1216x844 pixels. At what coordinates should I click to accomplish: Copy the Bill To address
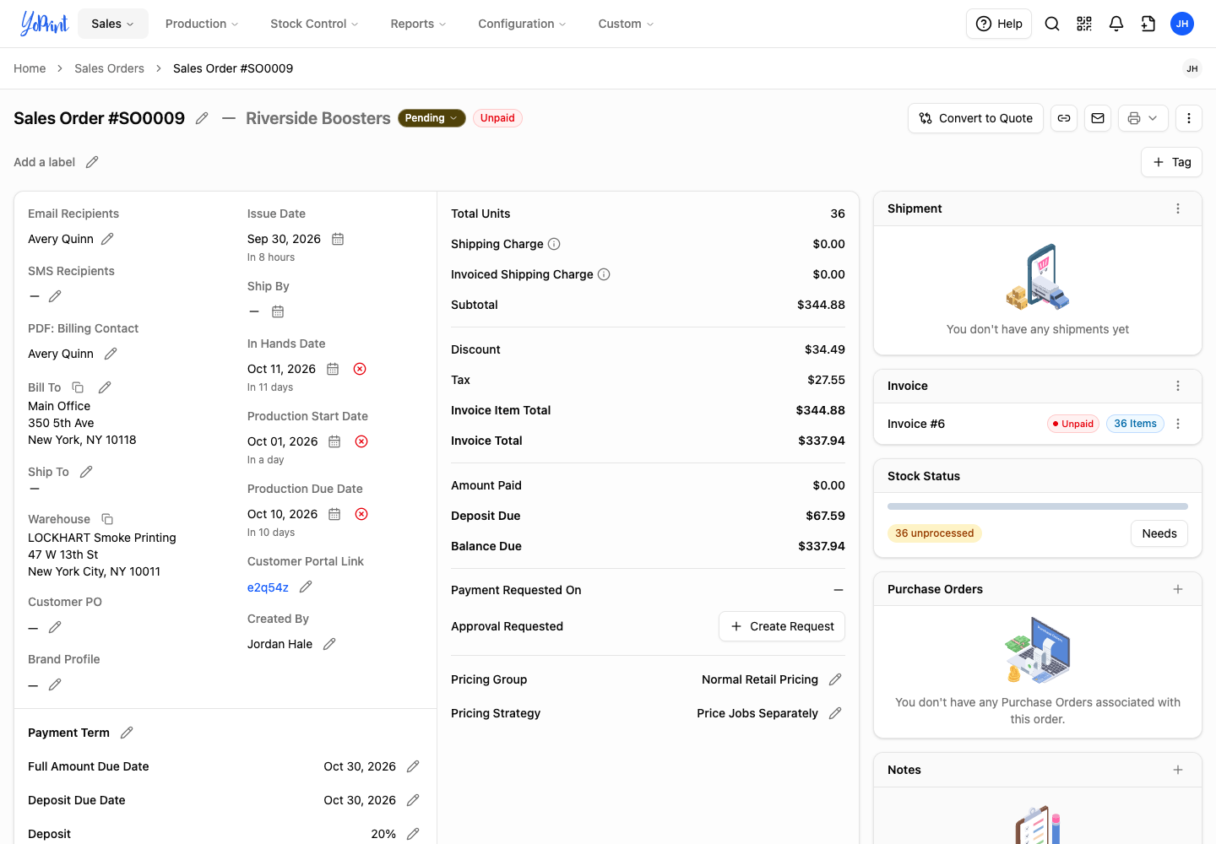click(78, 387)
